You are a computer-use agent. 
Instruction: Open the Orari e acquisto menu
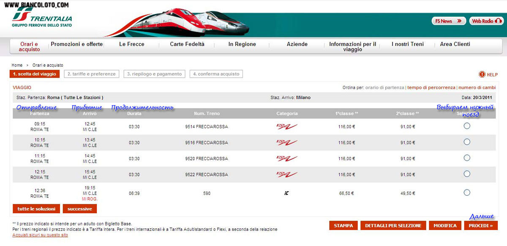(x=29, y=46)
